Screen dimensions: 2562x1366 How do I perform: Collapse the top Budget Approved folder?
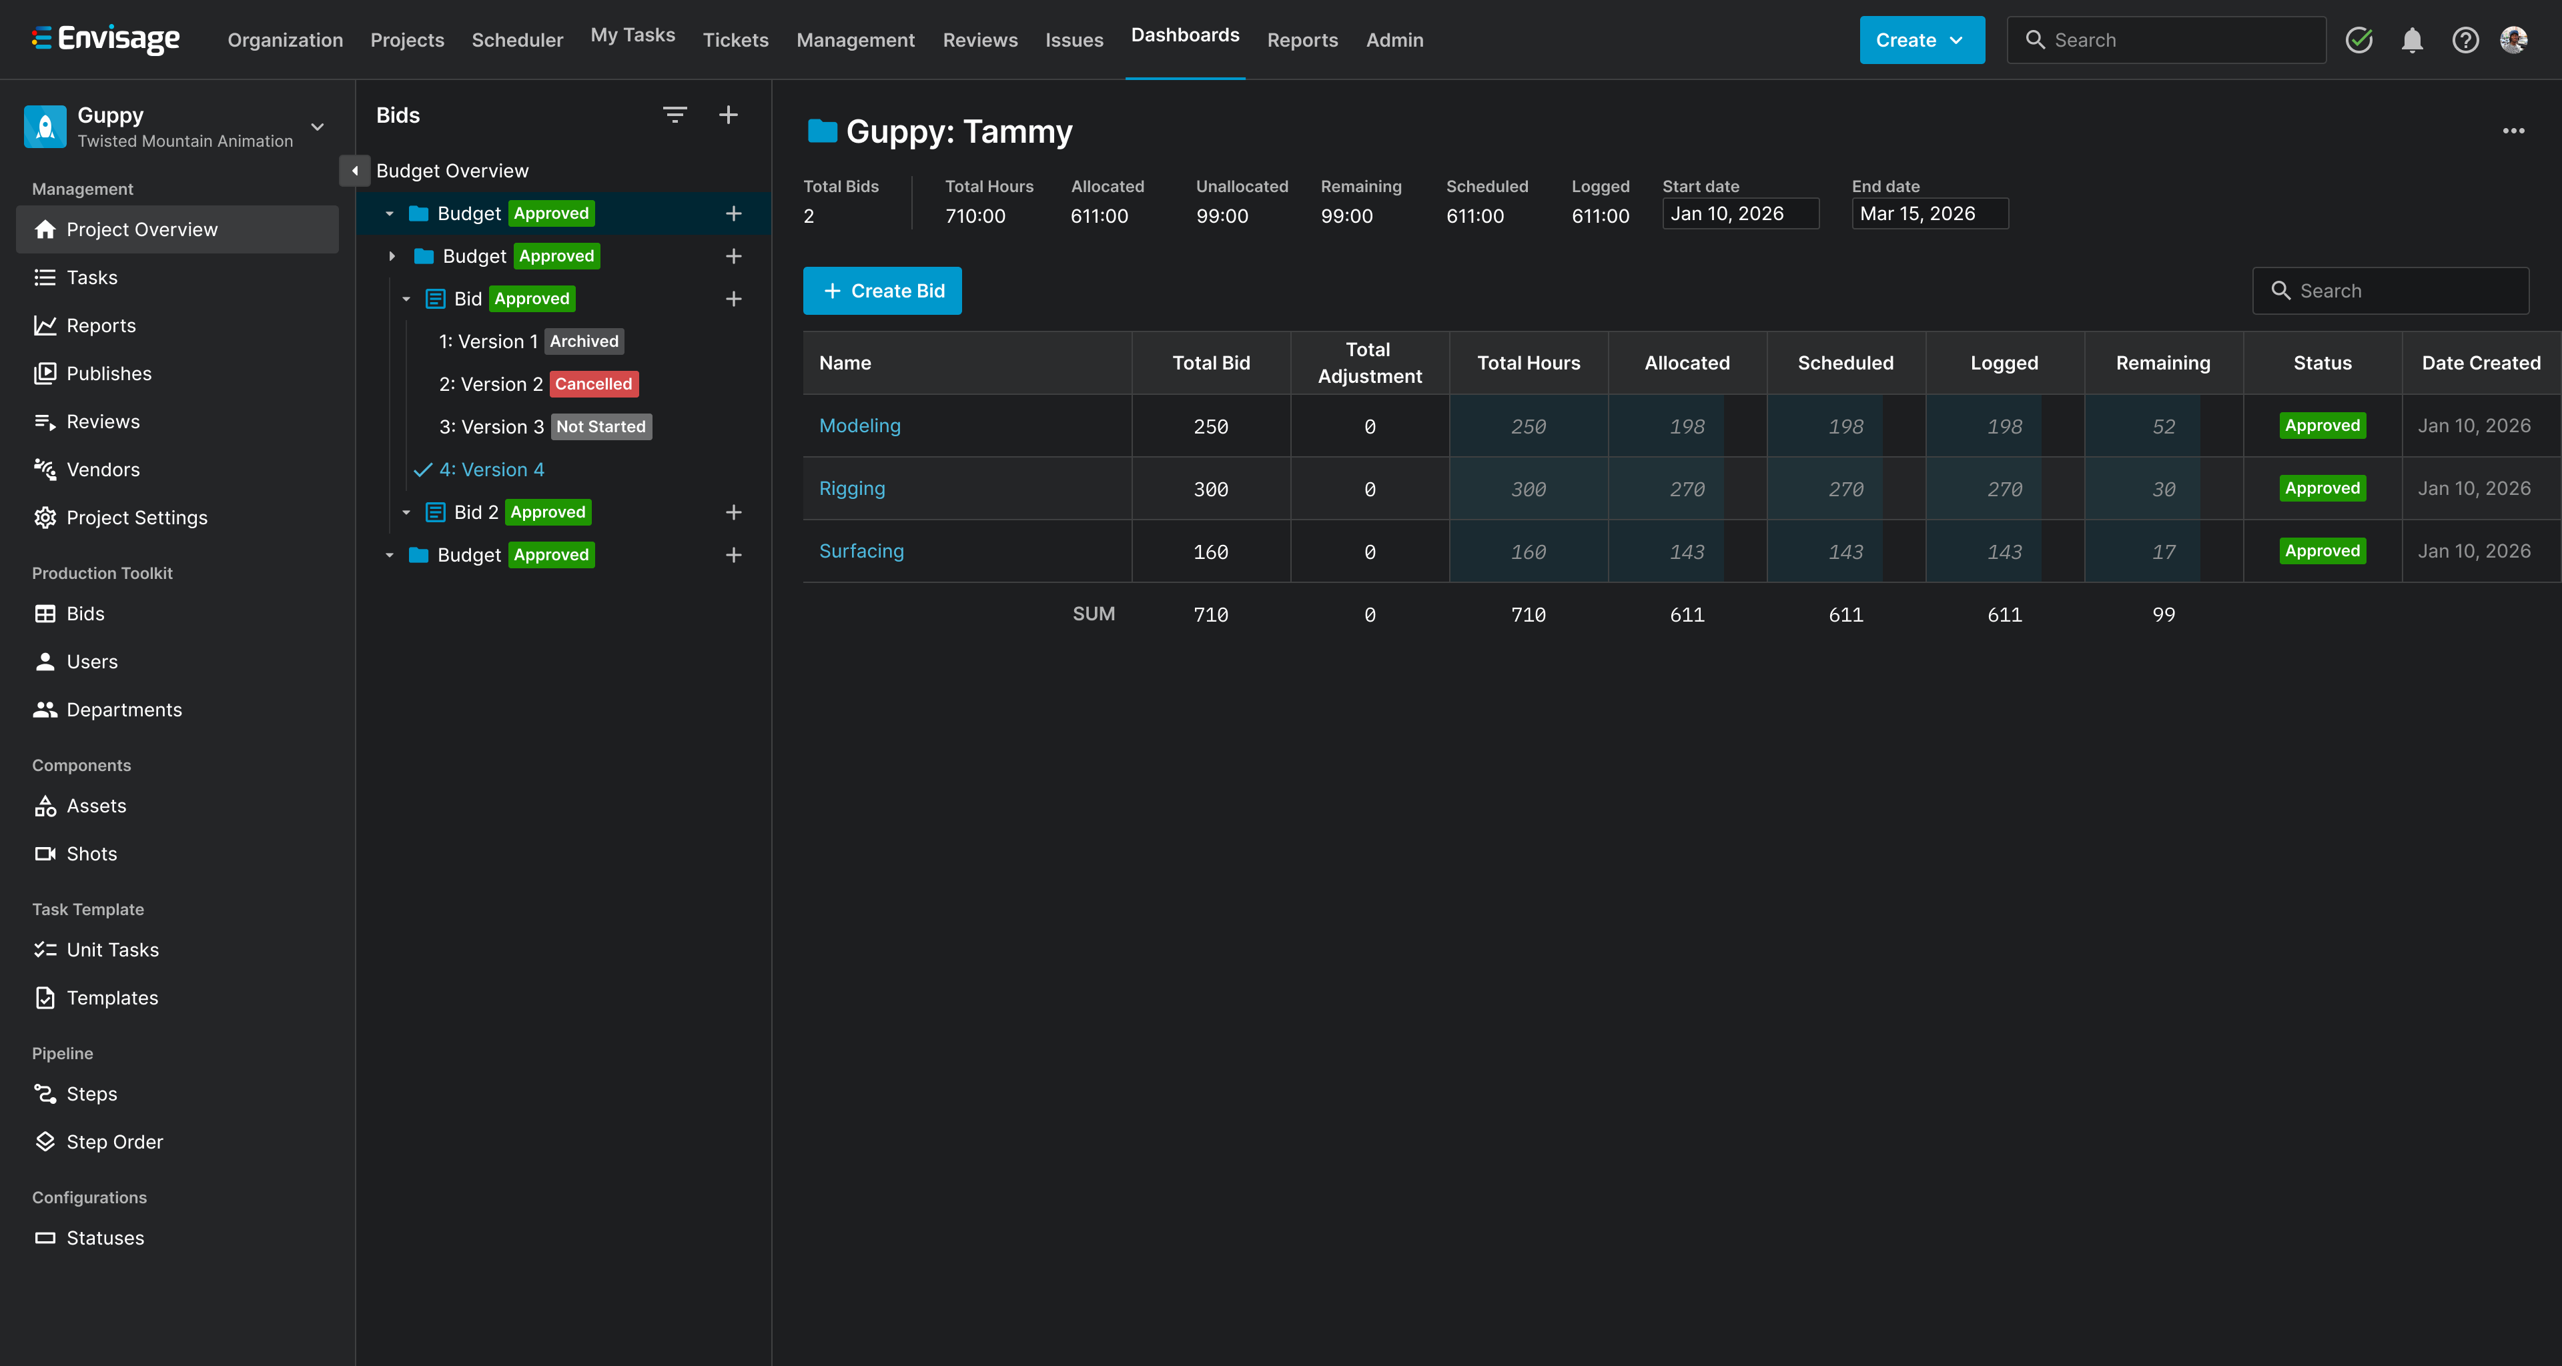coord(390,213)
